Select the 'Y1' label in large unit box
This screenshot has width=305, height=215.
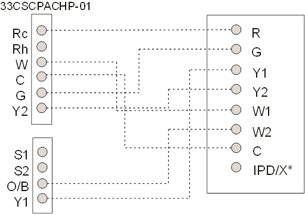260,73
